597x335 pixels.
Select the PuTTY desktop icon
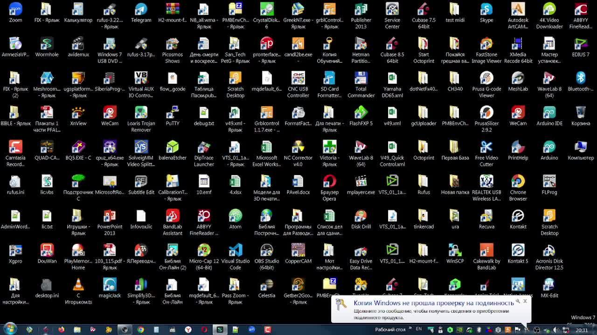pyautogui.click(x=173, y=116)
